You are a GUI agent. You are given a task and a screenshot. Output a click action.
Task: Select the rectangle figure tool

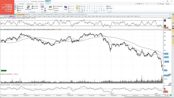[94, 6]
